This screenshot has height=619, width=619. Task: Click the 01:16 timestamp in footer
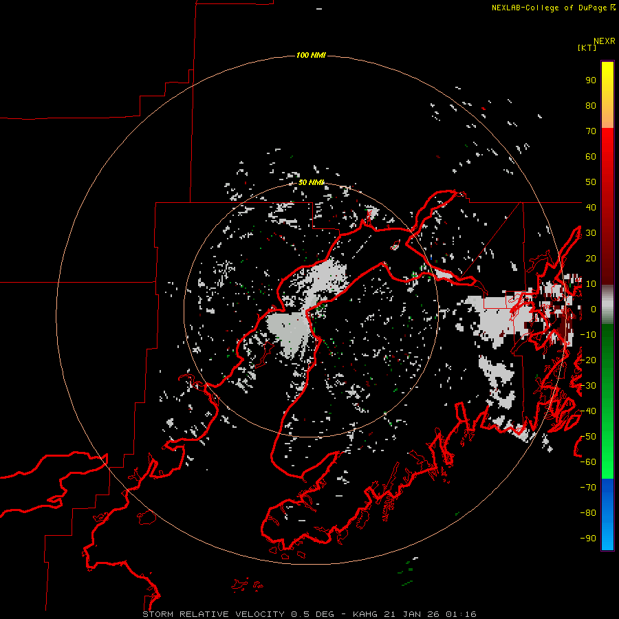coord(461,614)
